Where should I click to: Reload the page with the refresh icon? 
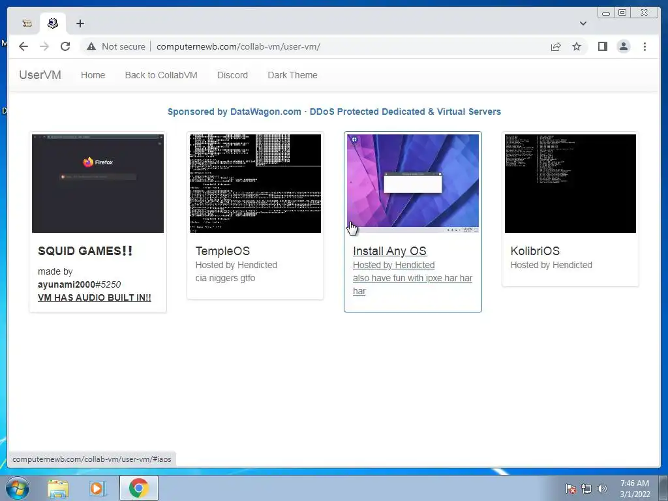(65, 46)
